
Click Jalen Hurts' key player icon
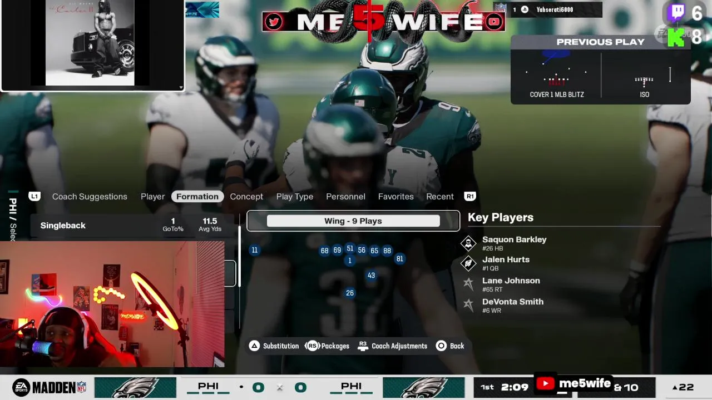pos(468,263)
